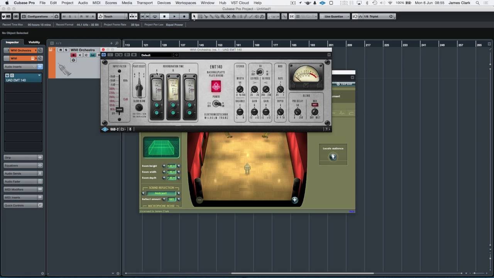Open the Transport menu
This screenshot has width=494, height=278.
pyautogui.click(x=145, y=3)
